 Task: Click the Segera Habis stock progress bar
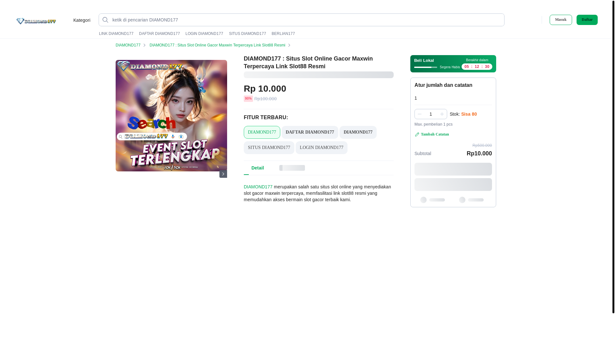pyautogui.click(x=426, y=67)
